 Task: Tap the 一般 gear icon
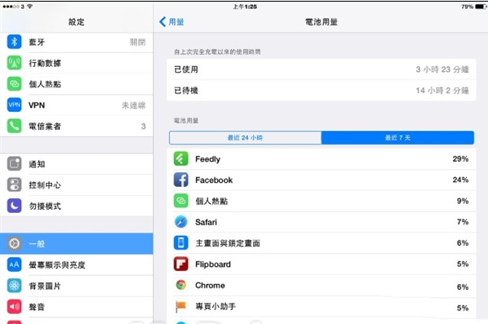click(x=15, y=243)
